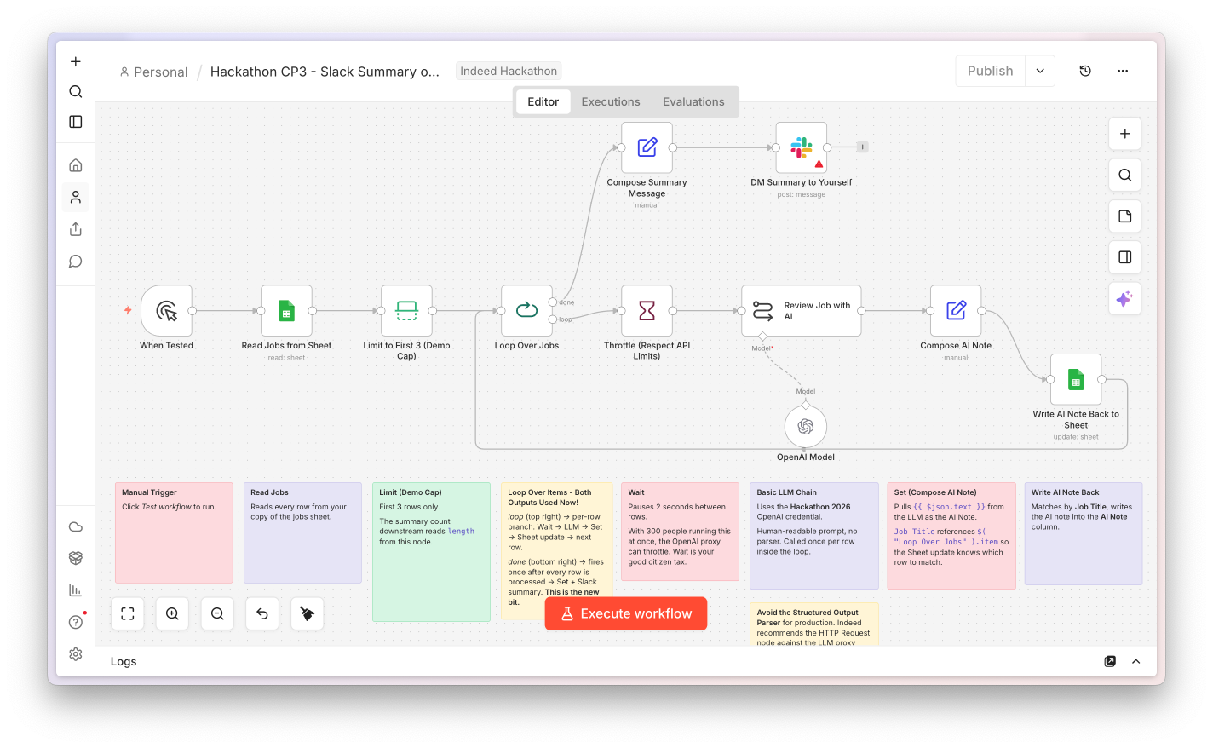Select the Write AI Note Back sticky note
The height and width of the screenshot is (748, 1213).
[1083, 534]
